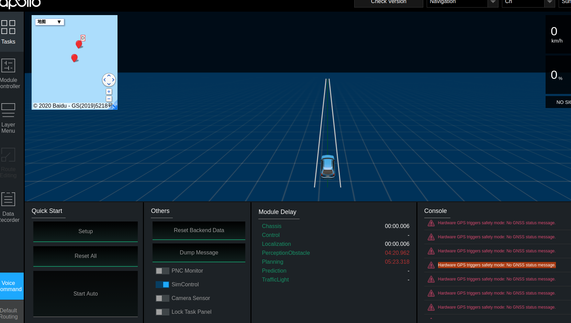Open the 地图 map type dropdown
Viewport: 571px width, 323px height.
point(49,22)
